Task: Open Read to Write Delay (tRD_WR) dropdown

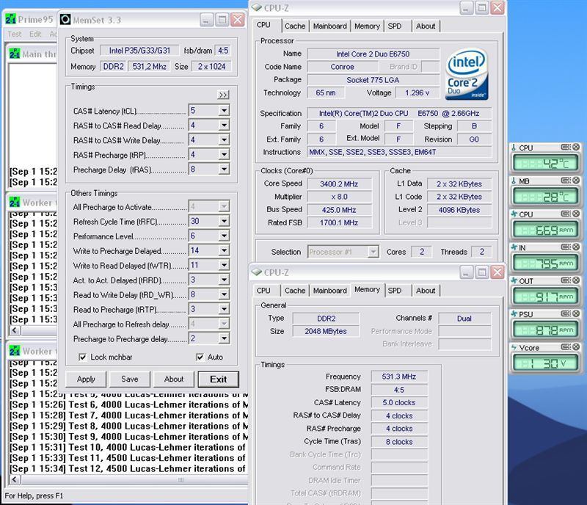Action: click(x=224, y=294)
